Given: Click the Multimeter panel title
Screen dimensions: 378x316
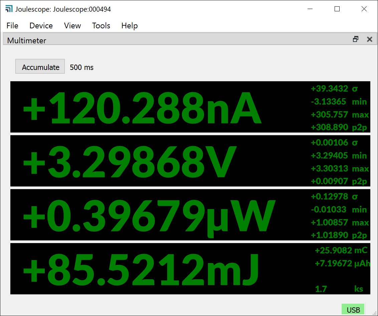Looking at the screenshot, I should pyautogui.click(x=26, y=41).
